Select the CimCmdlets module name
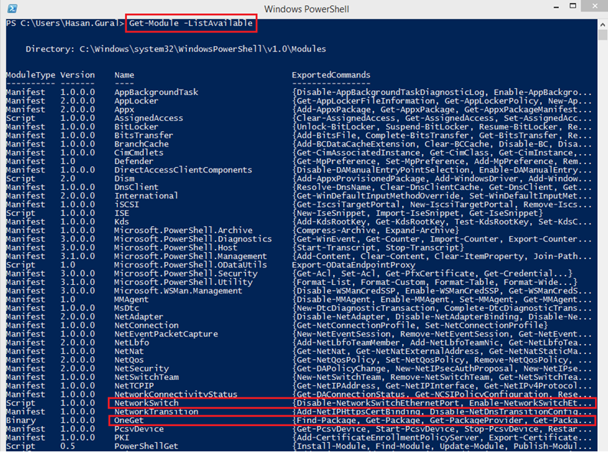Image resolution: width=608 pixels, height=452 pixels. tap(139, 153)
